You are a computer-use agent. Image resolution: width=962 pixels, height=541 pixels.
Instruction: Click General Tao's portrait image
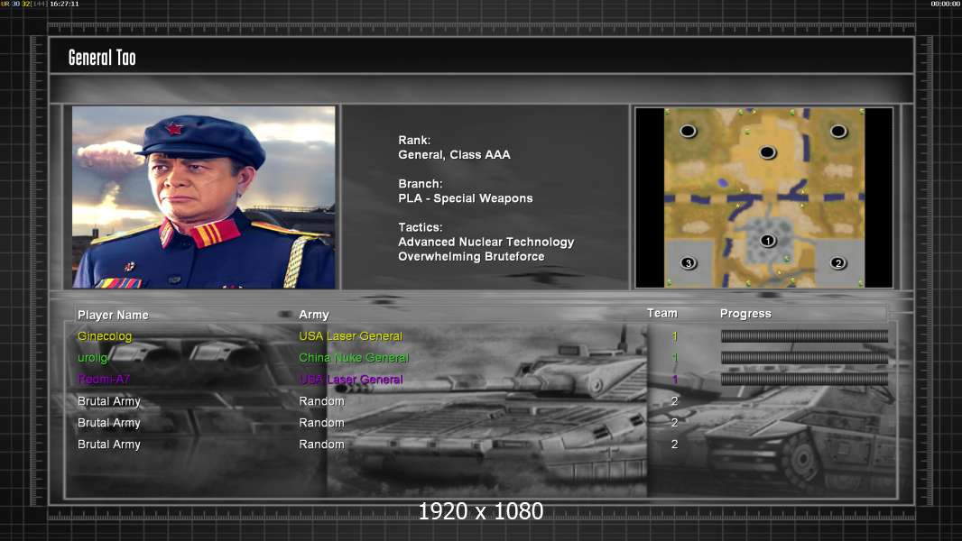pos(204,197)
